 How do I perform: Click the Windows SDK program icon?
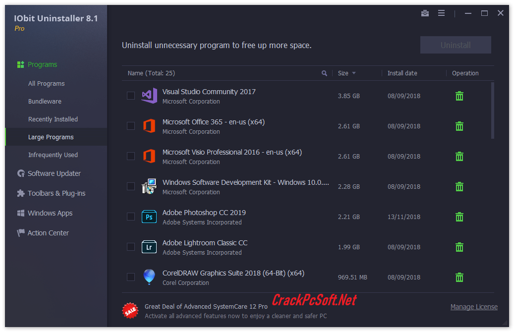pyautogui.click(x=149, y=186)
